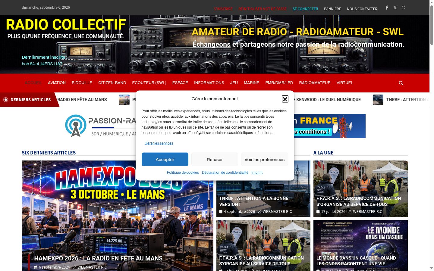
Task: Click Voir les préférences button
Action: pos(265,159)
